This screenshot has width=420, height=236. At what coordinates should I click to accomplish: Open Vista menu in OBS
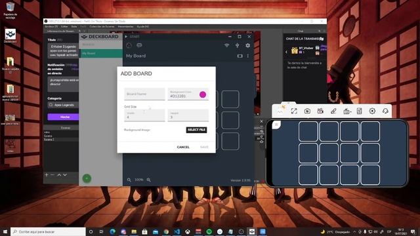74,27
